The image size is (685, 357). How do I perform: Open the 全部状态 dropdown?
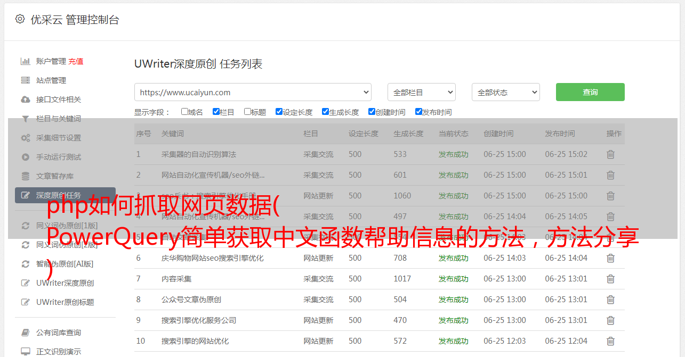506,92
